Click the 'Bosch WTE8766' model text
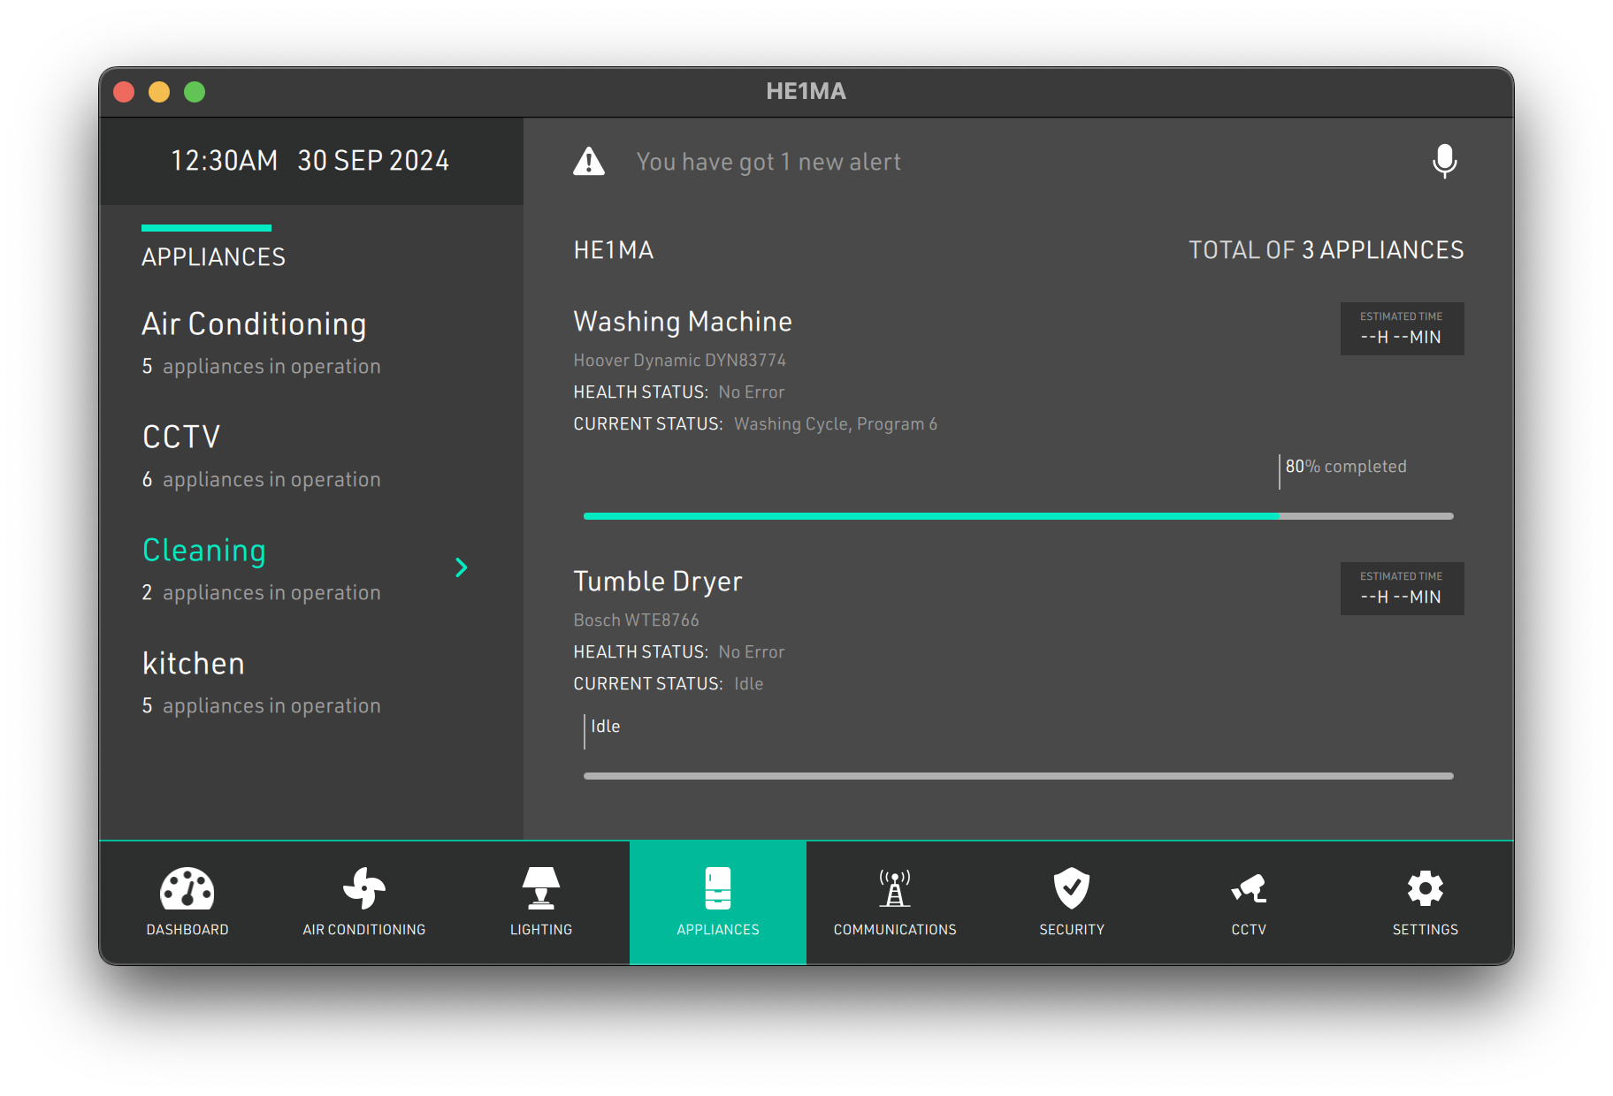 click(x=636, y=620)
